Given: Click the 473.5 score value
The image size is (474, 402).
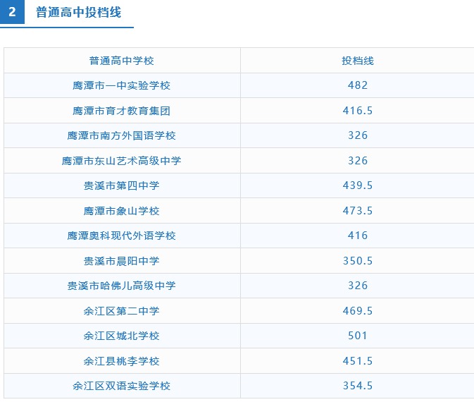Looking at the screenshot, I should point(357,211).
